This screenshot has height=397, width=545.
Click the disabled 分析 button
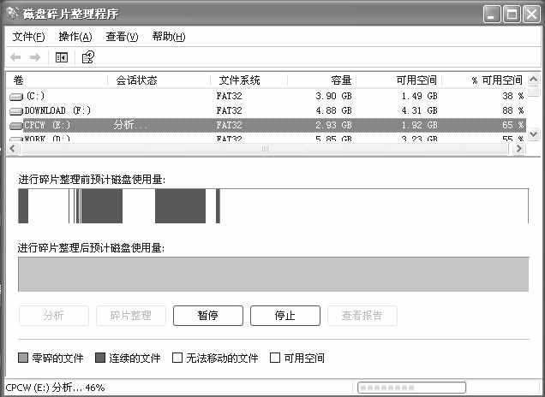point(54,316)
